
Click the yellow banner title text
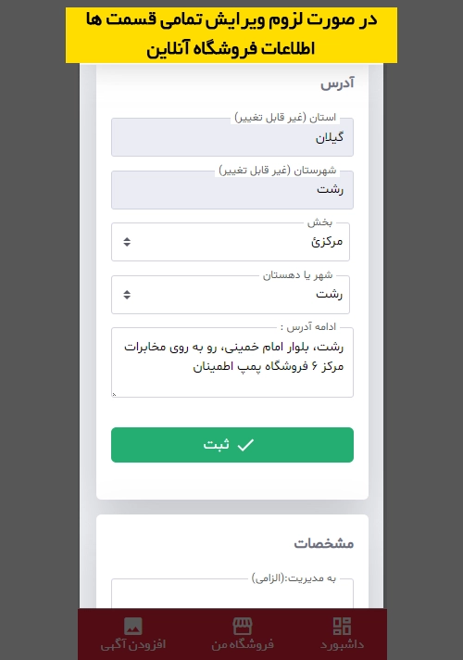pos(231,35)
